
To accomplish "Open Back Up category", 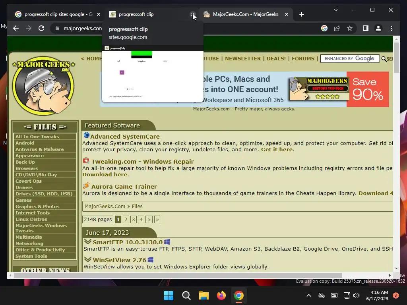I will [x=25, y=162].
